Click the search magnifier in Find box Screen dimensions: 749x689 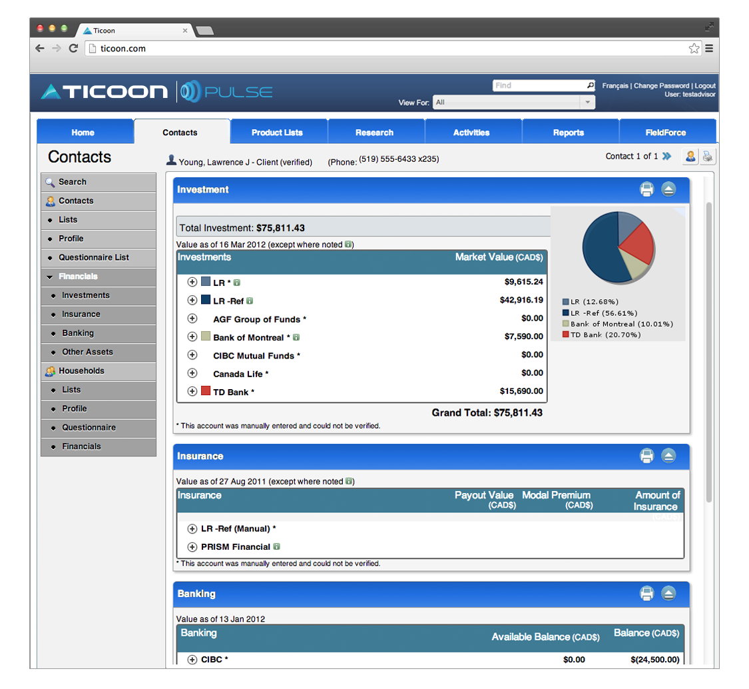pos(591,85)
